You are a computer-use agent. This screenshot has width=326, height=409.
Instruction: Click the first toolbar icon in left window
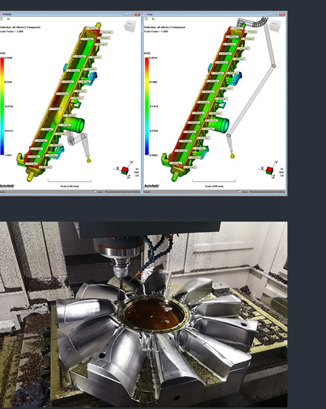[x=2, y=18]
